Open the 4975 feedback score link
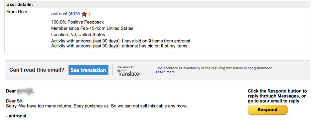The image size is (315, 130). click(75, 14)
